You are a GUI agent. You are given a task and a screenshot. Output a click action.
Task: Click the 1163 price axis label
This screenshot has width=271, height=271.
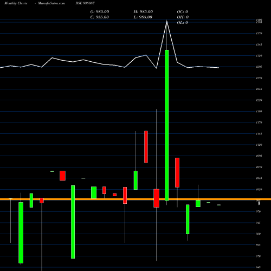coord(259,134)
